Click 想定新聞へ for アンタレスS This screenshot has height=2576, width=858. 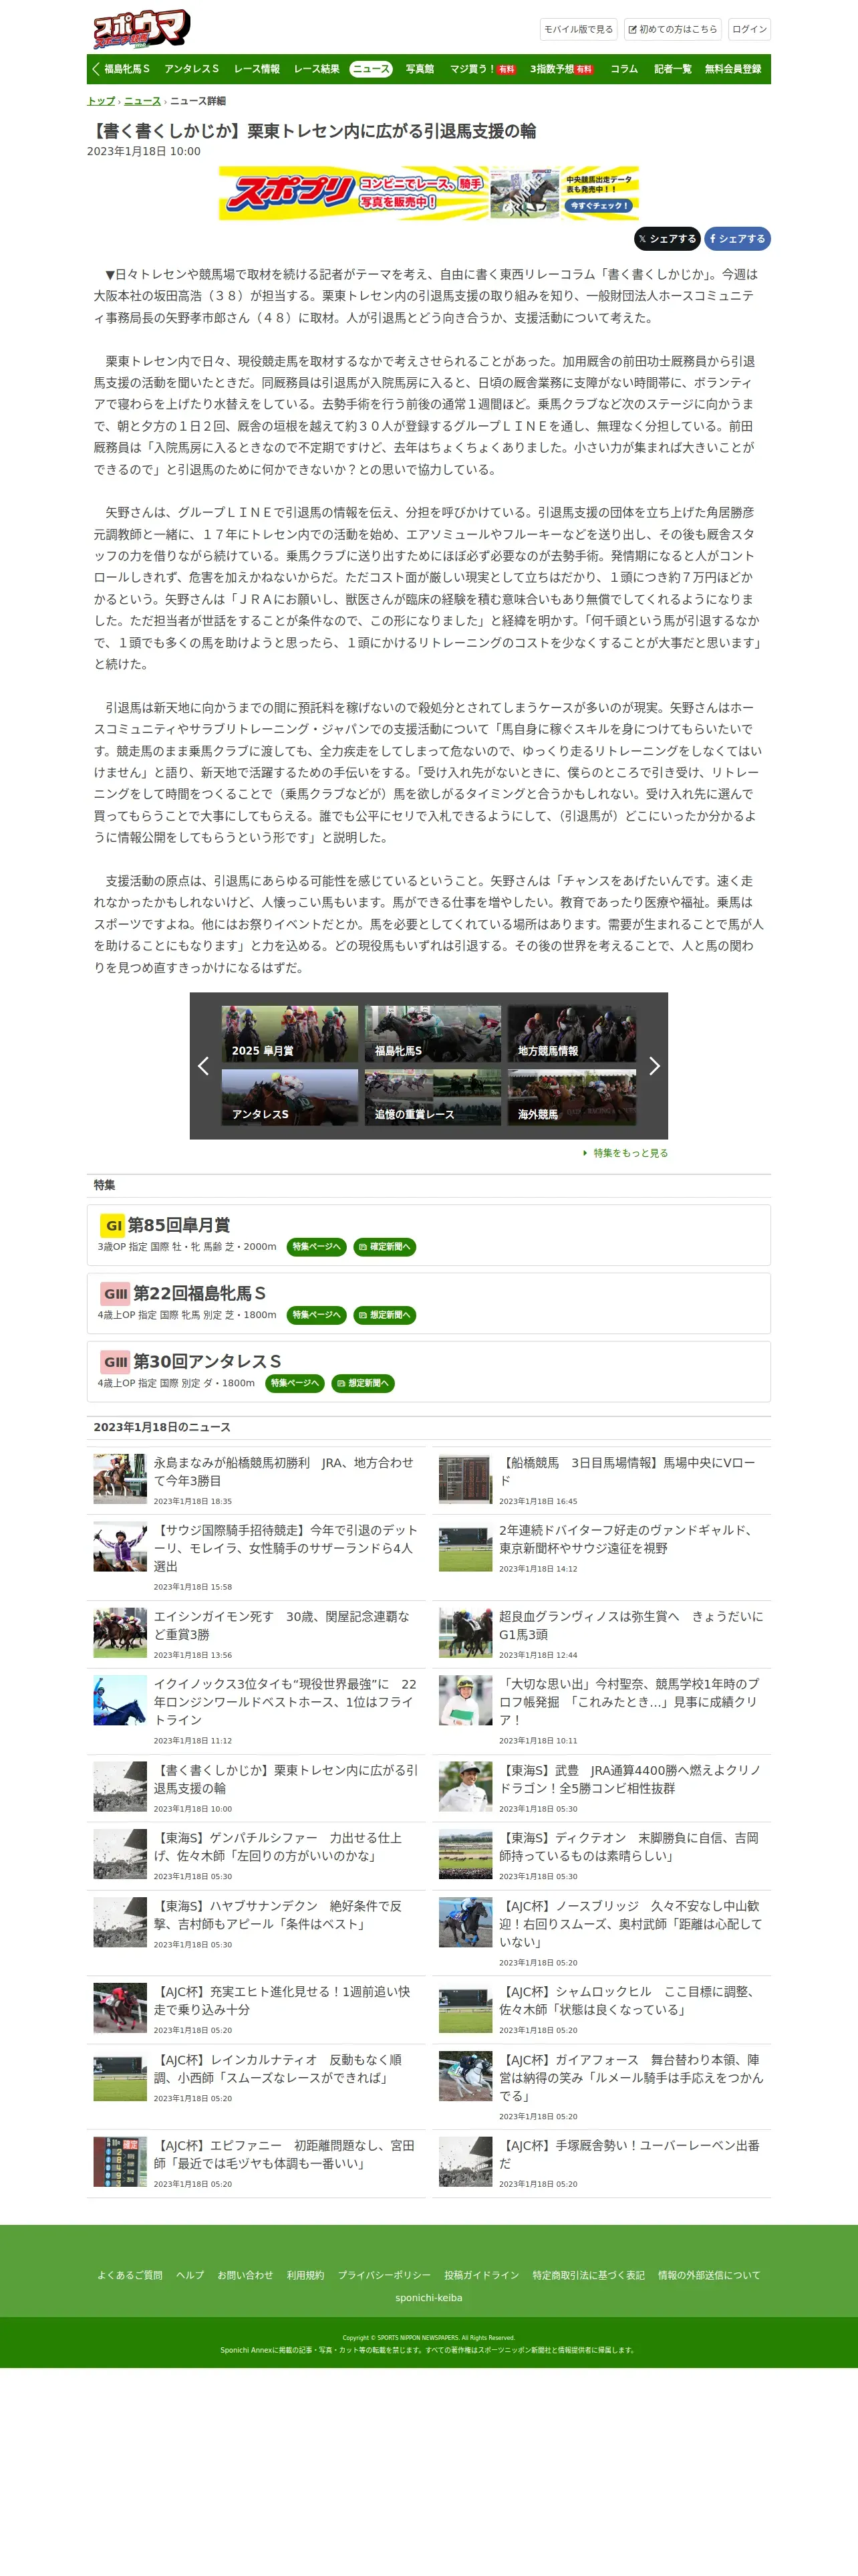[363, 1383]
